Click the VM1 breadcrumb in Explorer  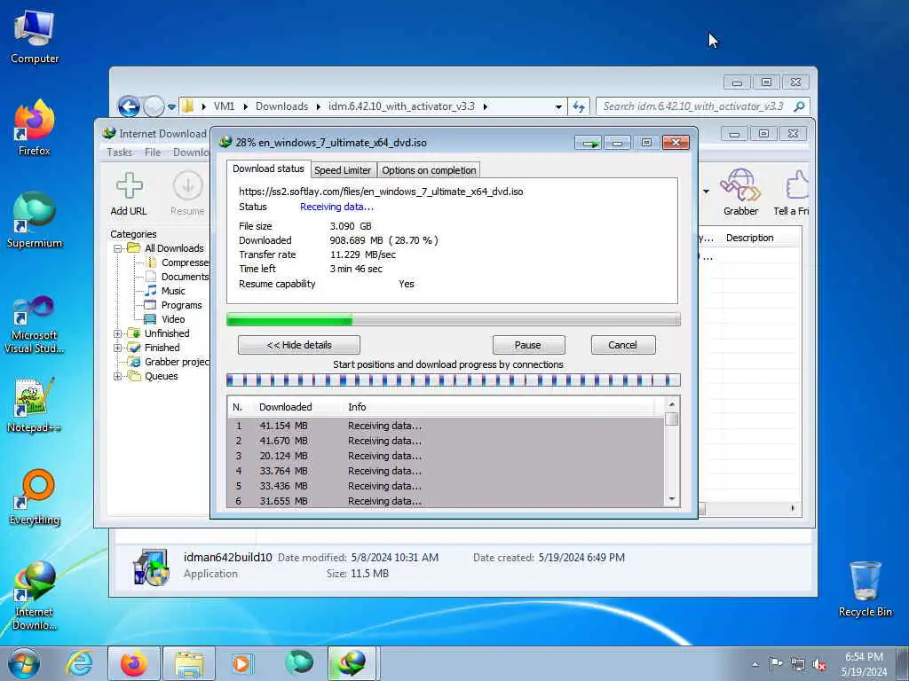point(224,106)
